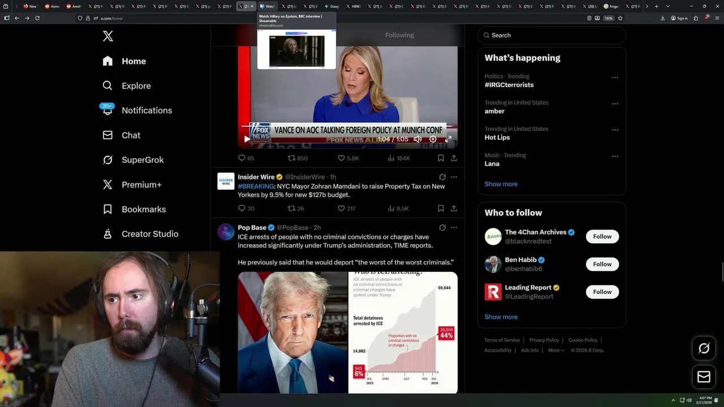Click the X logo in the sidebar
Image resolution: width=724 pixels, height=407 pixels.
(x=108, y=36)
